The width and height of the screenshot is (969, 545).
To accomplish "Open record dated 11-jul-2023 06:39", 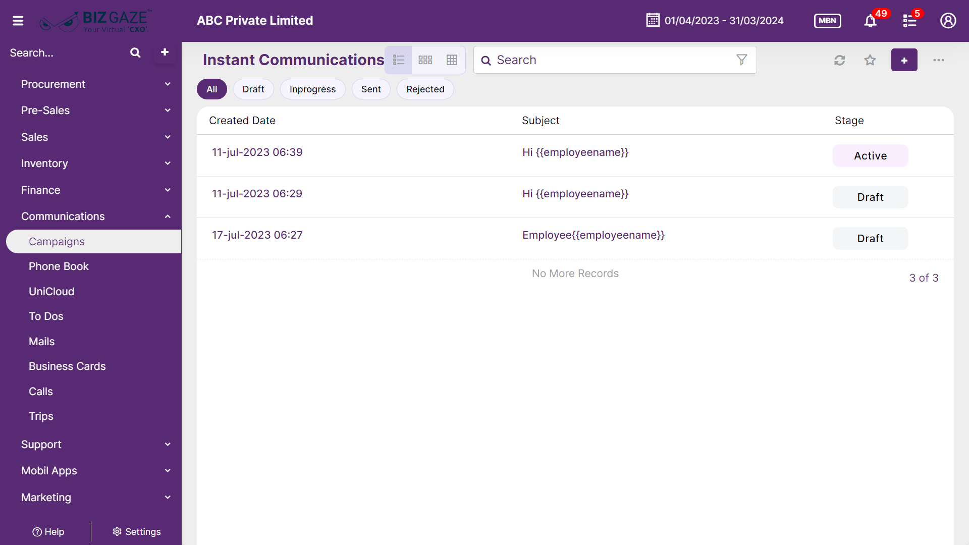I will (257, 152).
